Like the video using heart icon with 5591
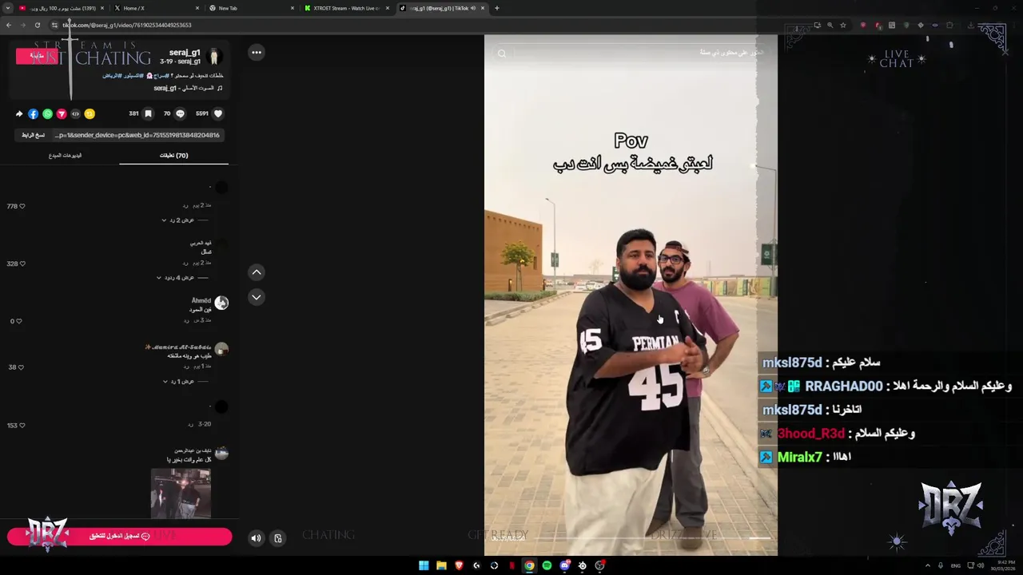This screenshot has width=1023, height=575. 217,113
